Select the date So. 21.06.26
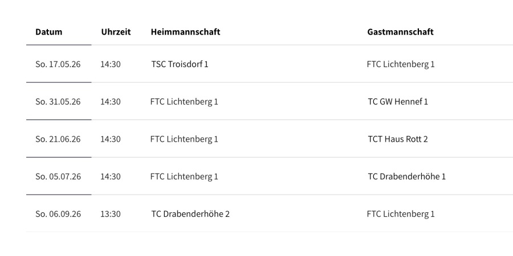 pos(58,139)
